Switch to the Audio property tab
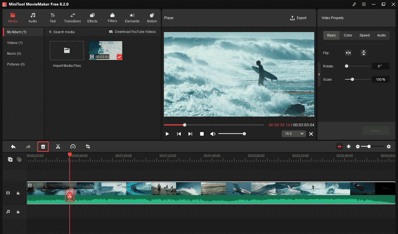The height and width of the screenshot is (234, 398). tap(381, 35)
